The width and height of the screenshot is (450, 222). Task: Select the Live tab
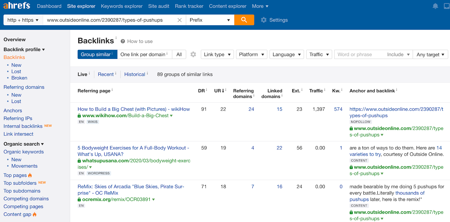(82, 74)
